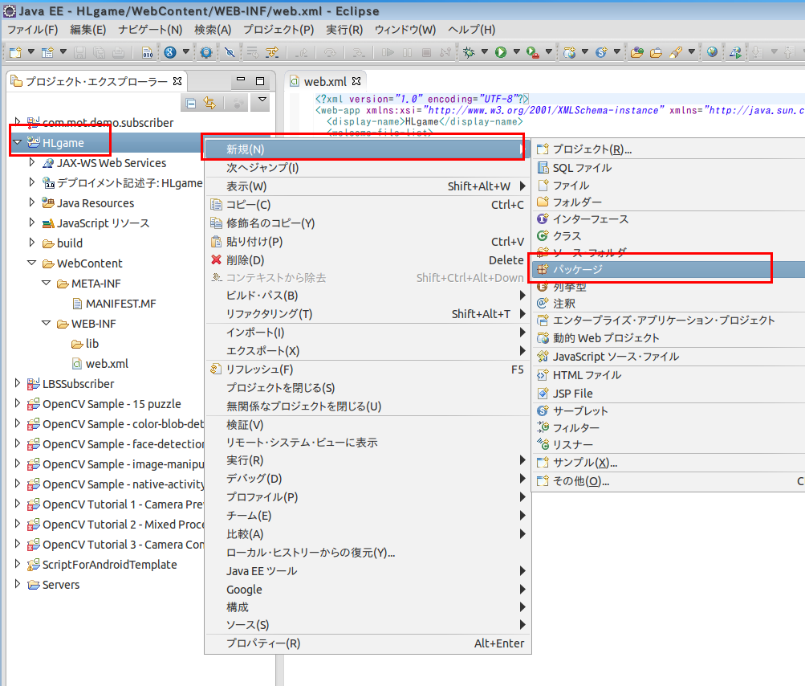Expand the JAX-WS Web Services node

click(x=32, y=162)
